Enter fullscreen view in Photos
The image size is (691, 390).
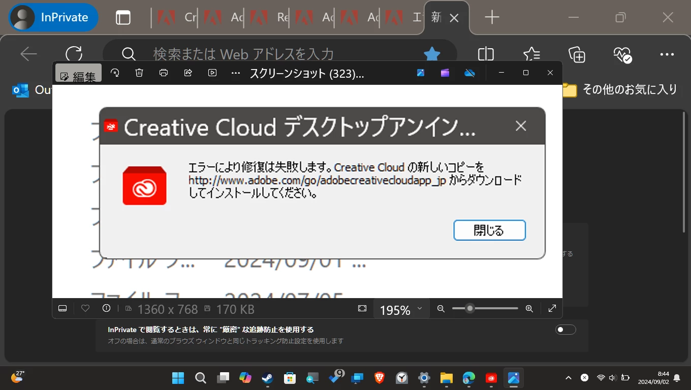552,308
